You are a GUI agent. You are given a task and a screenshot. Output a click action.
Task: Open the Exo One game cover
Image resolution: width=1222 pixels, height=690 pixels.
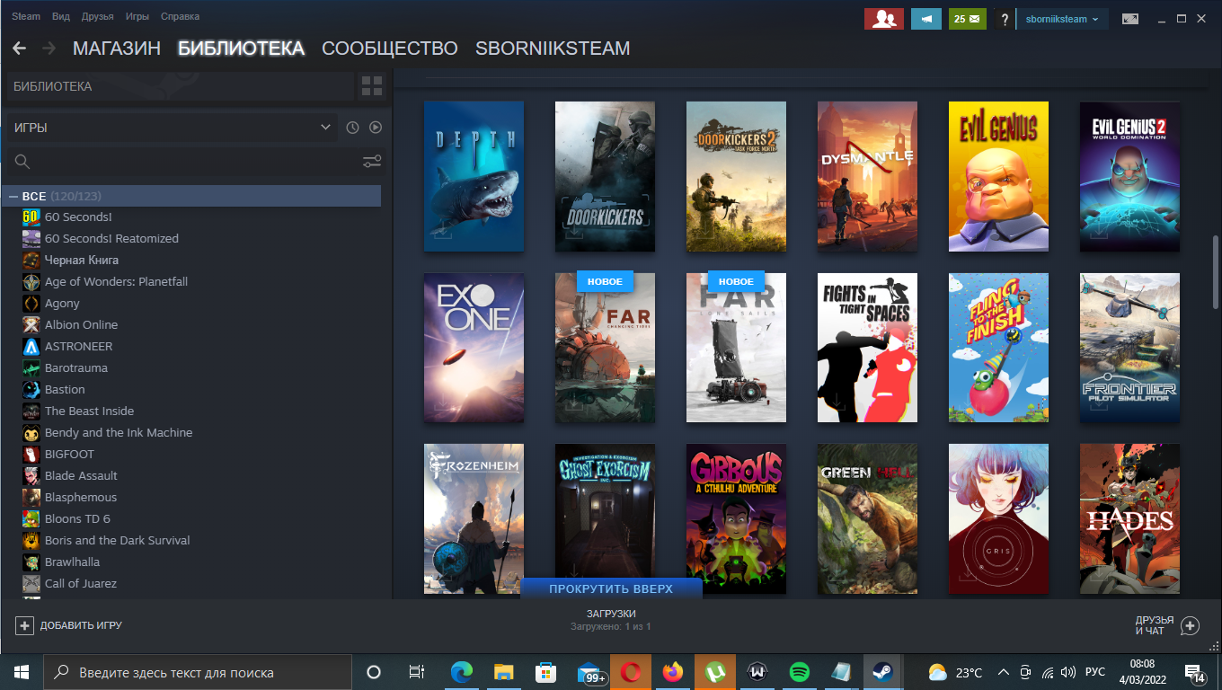click(474, 348)
